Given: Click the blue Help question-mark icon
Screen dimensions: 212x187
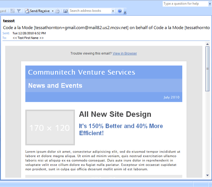Looking at the screenshot, I should point(120,11).
